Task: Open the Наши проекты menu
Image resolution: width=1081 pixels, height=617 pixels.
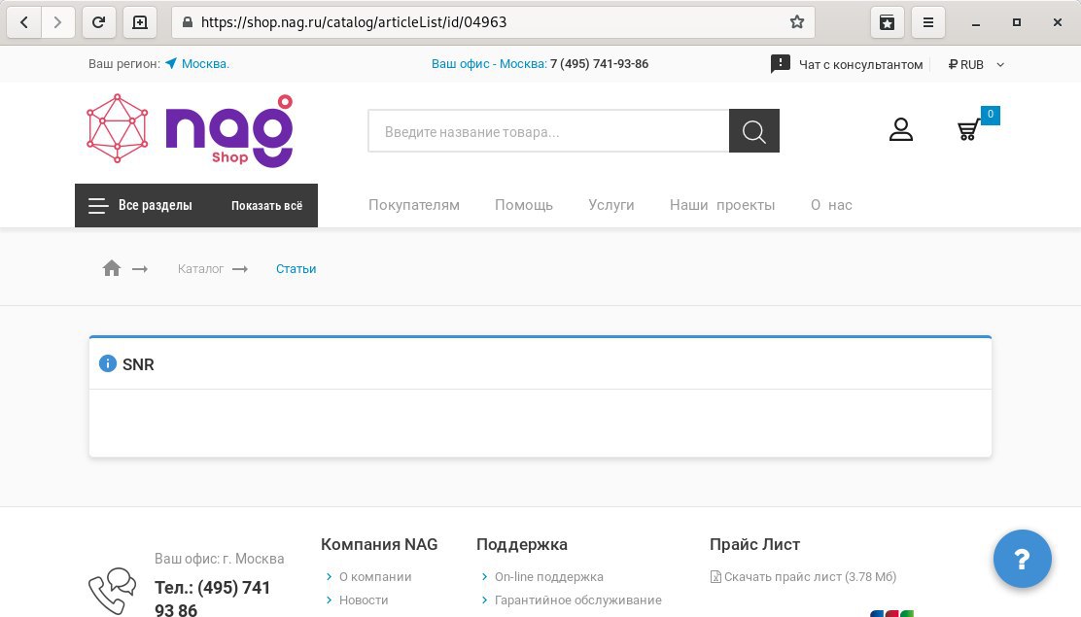Action: [x=722, y=205]
